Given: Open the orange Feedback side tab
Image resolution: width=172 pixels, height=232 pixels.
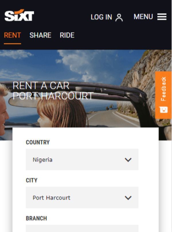Looking at the screenshot, I should point(163,95).
